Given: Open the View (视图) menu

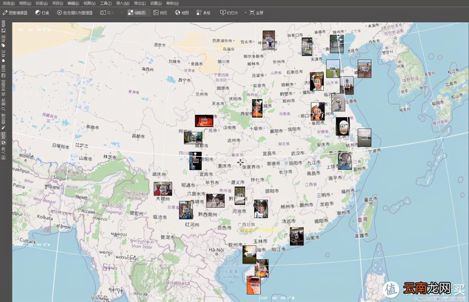Looking at the screenshot, I should [x=90, y=3].
